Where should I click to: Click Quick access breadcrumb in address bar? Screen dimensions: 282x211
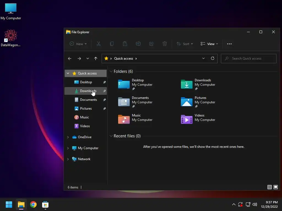(124, 59)
